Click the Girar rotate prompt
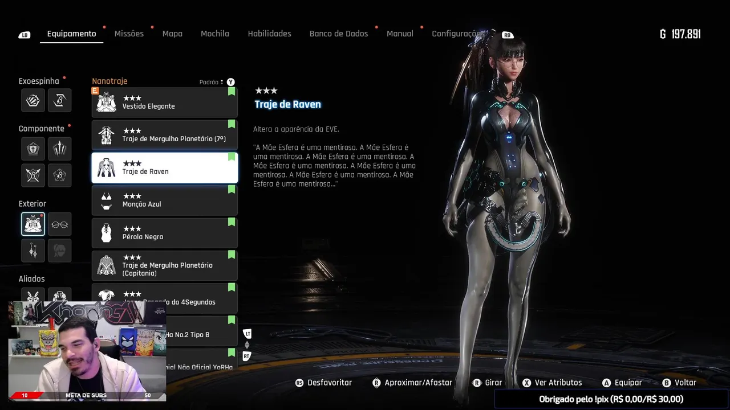This screenshot has height=410, width=730. (x=493, y=383)
